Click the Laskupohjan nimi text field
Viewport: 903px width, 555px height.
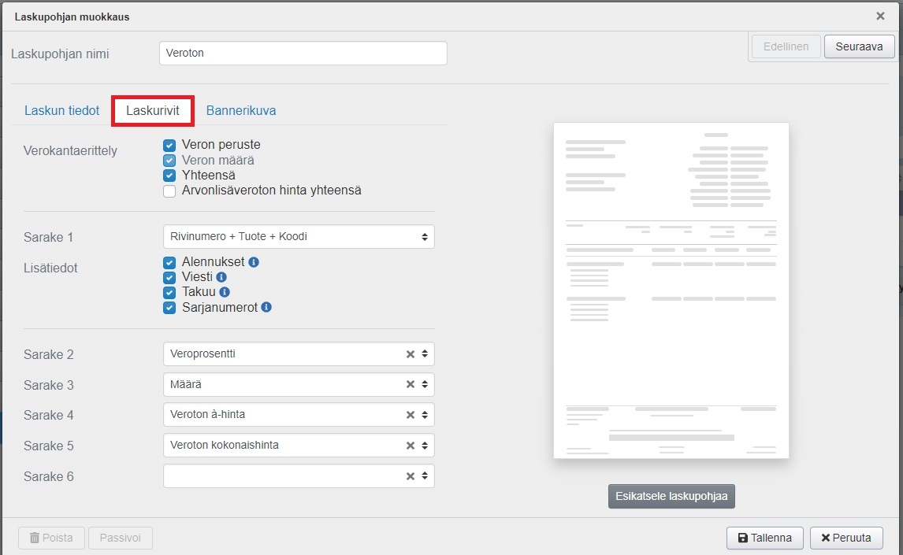click(x=303, y=54)
